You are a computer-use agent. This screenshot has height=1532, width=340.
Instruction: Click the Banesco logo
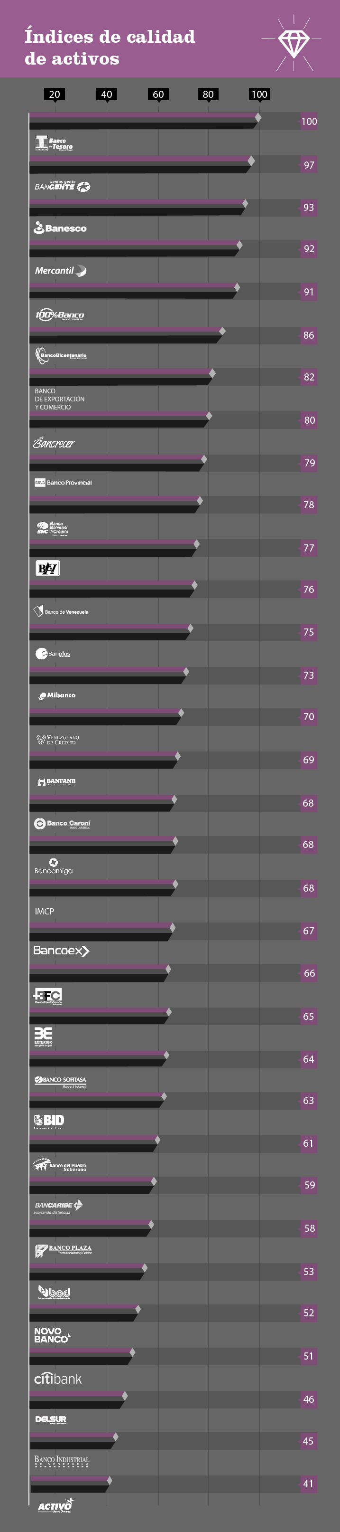point(60,228)
